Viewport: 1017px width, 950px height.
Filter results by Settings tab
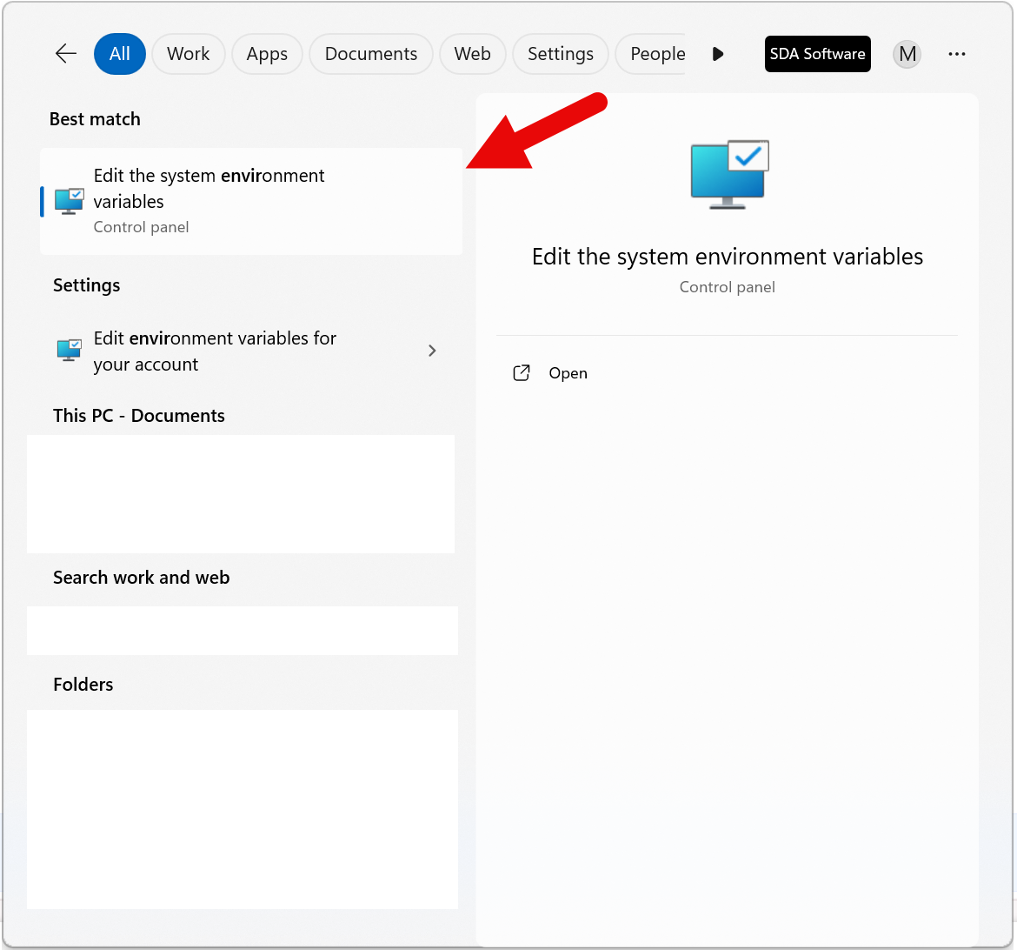point(560,54)
